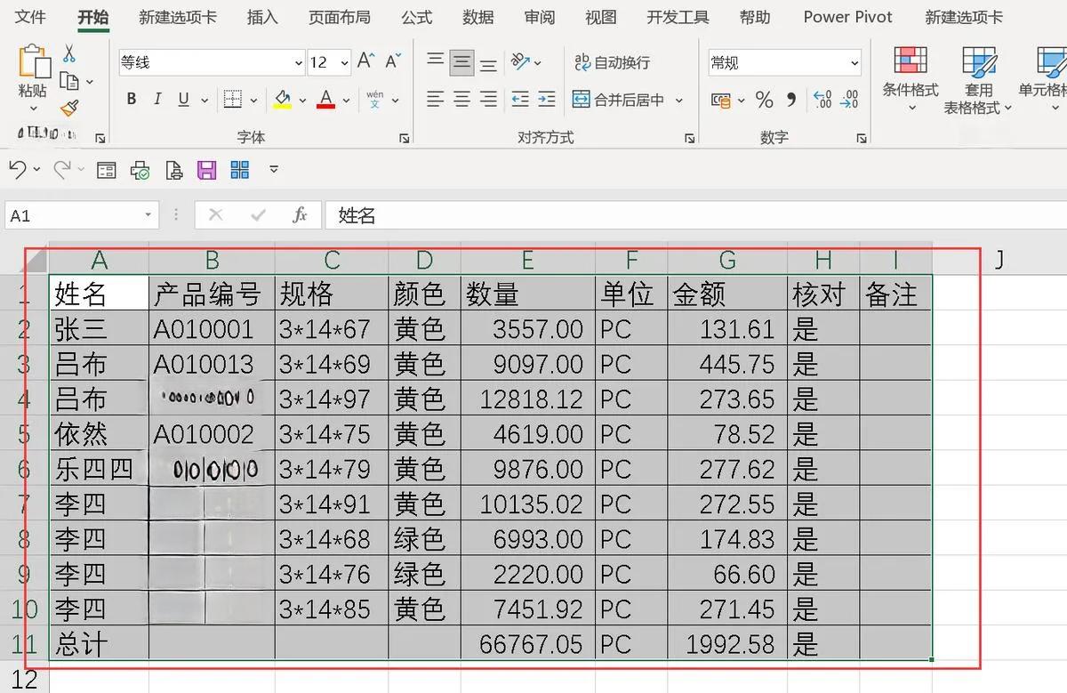Select the column E header

(528, 260)
